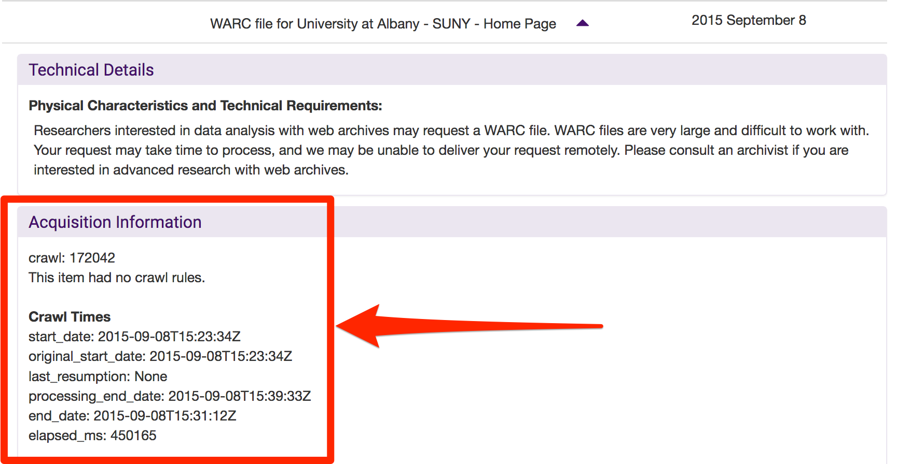
Task: Select the start_date timestamp line
Action: (134, 337)
